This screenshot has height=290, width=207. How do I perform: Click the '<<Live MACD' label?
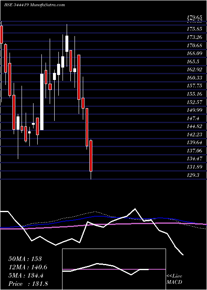[x=174, y=279]
